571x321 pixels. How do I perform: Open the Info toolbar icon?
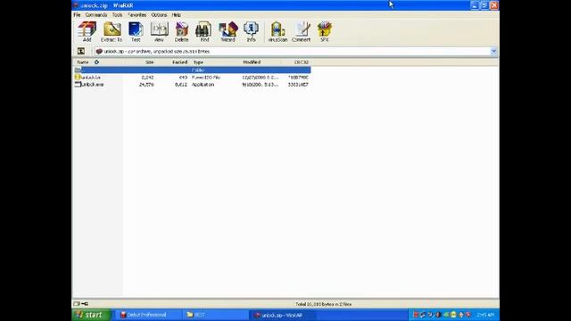pos(251,32)
